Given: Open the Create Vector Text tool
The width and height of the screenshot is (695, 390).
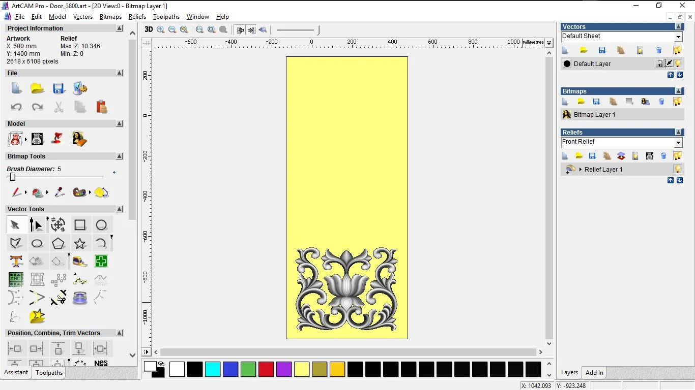Looking at the screenshot, I should tap(16, 261).
